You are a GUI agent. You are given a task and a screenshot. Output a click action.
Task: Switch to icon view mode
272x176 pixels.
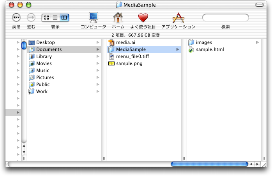(x=46, y=18)
